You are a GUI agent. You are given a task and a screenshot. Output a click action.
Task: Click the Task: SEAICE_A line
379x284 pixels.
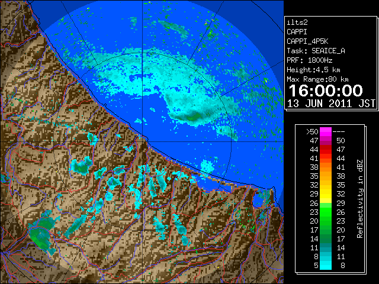pos(316,51)
